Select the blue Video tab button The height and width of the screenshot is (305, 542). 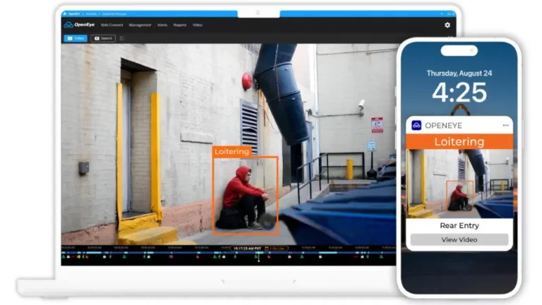[x=76, y=38]
